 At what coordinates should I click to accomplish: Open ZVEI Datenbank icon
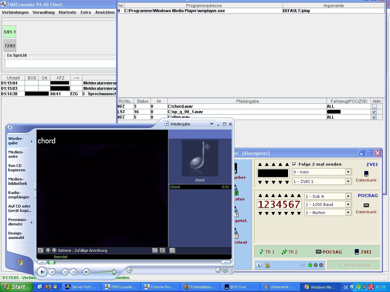tap(366, 174)
